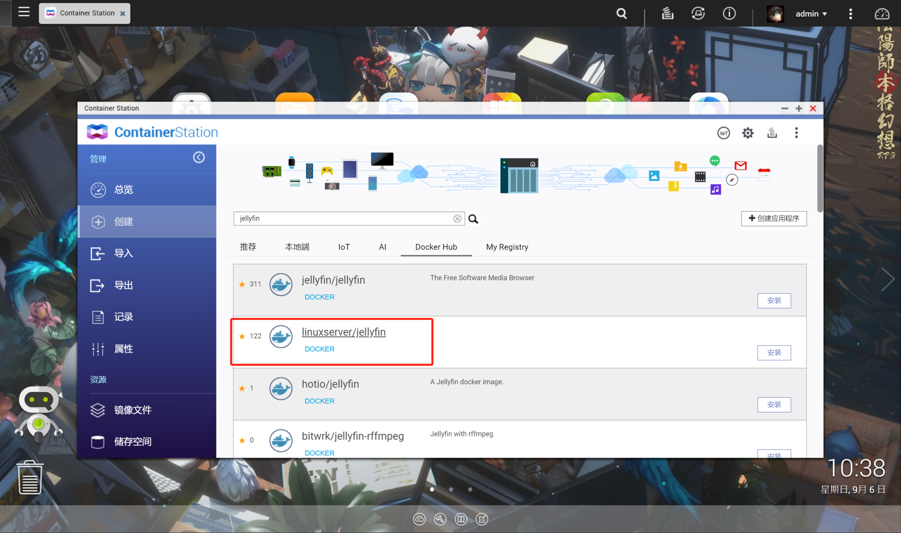The width and height of the screenshot is (901, 533).
Task: Open the 总览 overview page
Action: click(124, 190)
